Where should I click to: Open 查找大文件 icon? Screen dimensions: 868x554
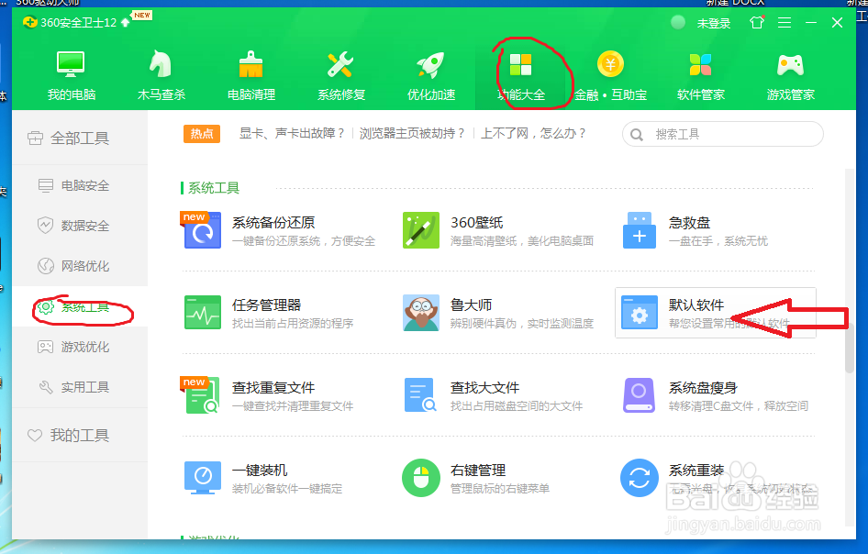(x=420, y=395)
